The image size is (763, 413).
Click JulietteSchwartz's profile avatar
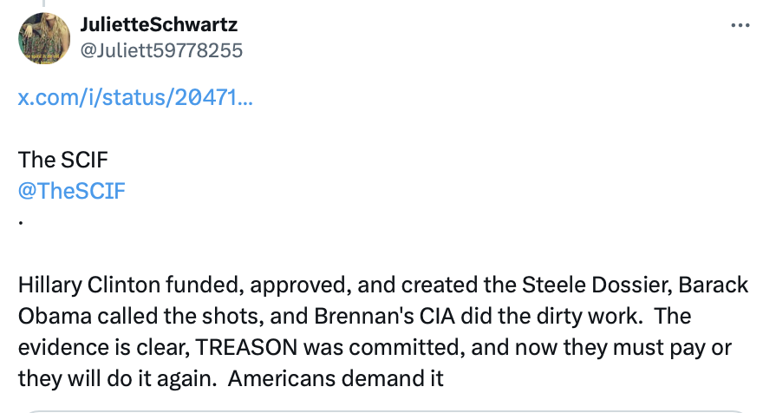pos(44,39)
